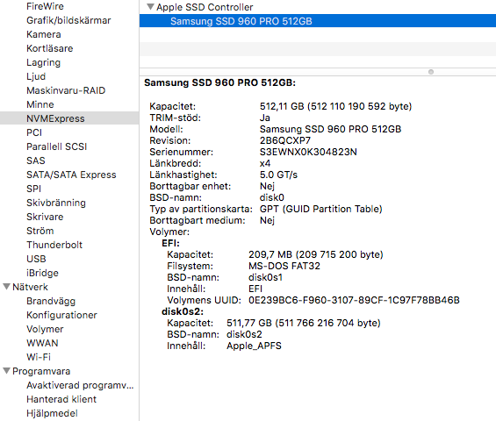Select Ljud in the sidebar
The width and height of the screenshot is (496, 421).
coord(36,76)
